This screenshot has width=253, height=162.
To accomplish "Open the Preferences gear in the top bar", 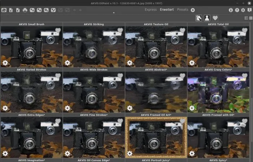I will pos(243,10).
